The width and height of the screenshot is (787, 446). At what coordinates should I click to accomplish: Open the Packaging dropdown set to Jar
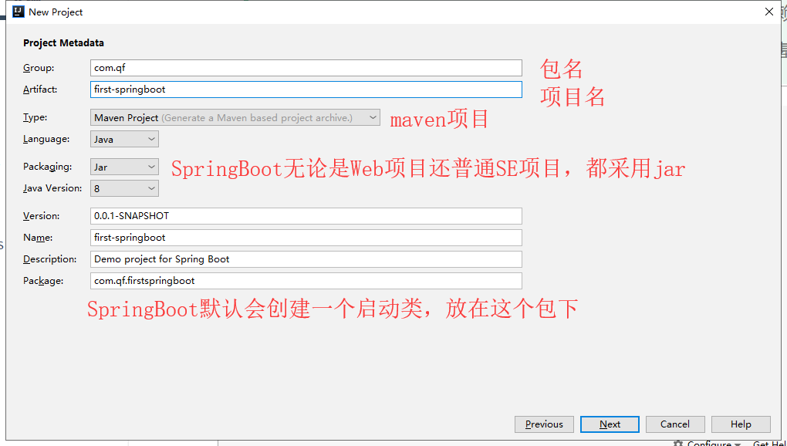(x=124, y=167)
